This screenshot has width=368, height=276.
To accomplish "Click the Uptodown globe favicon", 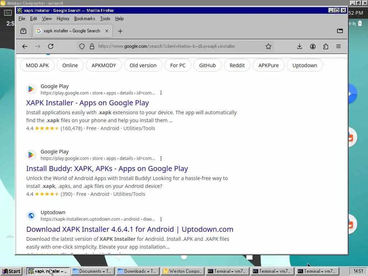I will [x=31, y=216].
